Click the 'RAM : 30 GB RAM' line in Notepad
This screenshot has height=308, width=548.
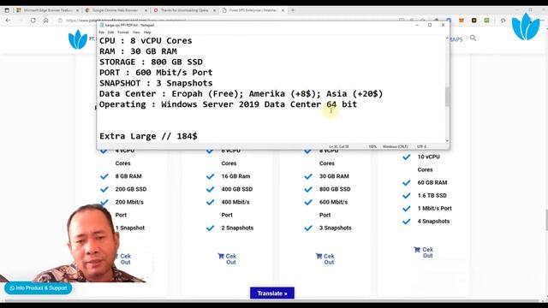(x=138, y=51)
